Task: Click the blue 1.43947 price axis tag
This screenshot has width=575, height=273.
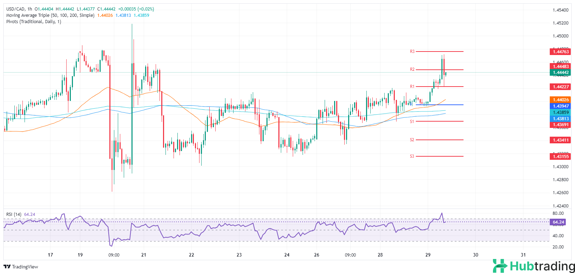Action: click(561, 106)
